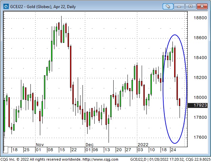Click the 18400 price axis label
The image size is (211, 162).
(200, 58)
